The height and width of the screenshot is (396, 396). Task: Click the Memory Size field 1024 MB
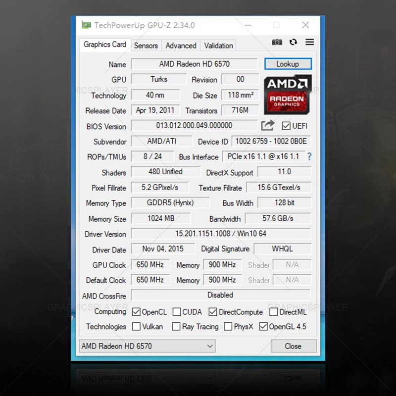(161, 218)
